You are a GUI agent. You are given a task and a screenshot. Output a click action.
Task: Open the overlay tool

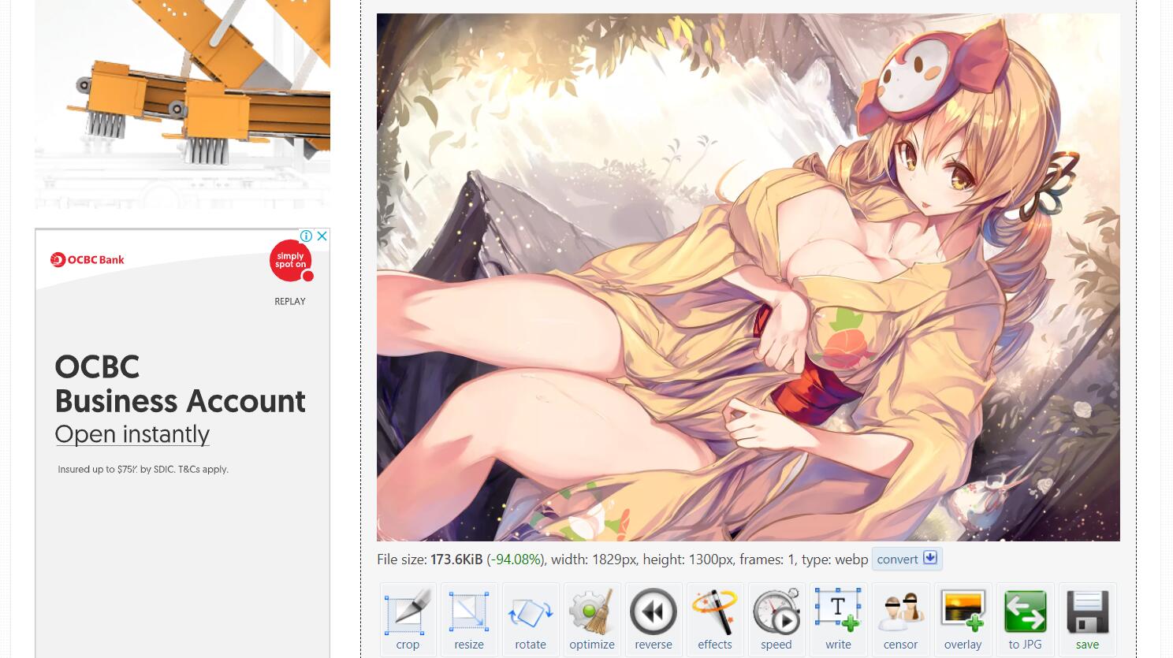tap(963, 620)
